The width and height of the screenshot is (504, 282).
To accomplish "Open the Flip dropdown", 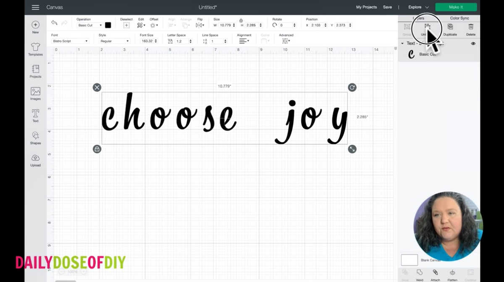I will (199, 25).
